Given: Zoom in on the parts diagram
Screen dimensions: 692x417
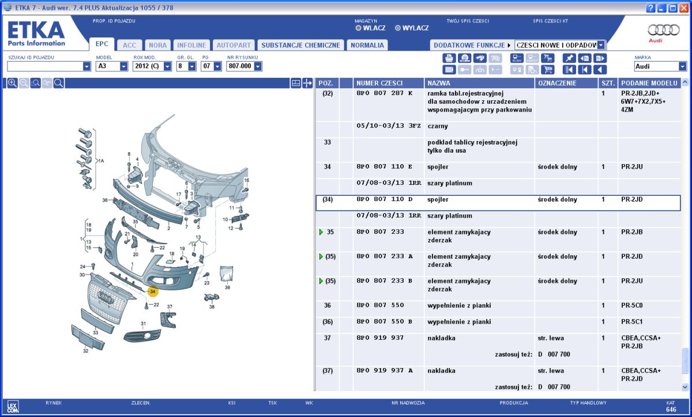Looking at the screenshot, I should tap(12, 83).
